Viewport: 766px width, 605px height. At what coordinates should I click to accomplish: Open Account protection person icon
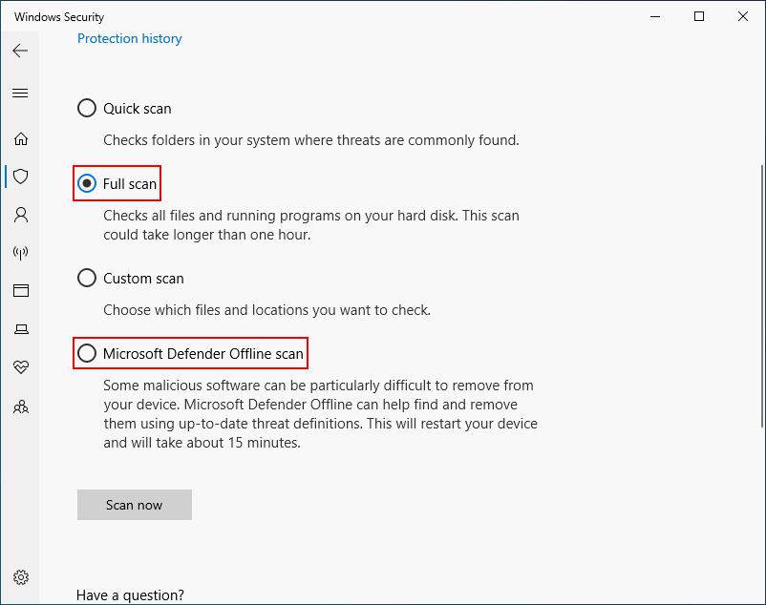pyautogui.click(x=20, y=215)
